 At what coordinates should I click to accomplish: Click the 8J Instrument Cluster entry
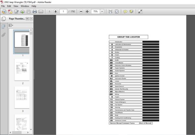tap(134, 79)
